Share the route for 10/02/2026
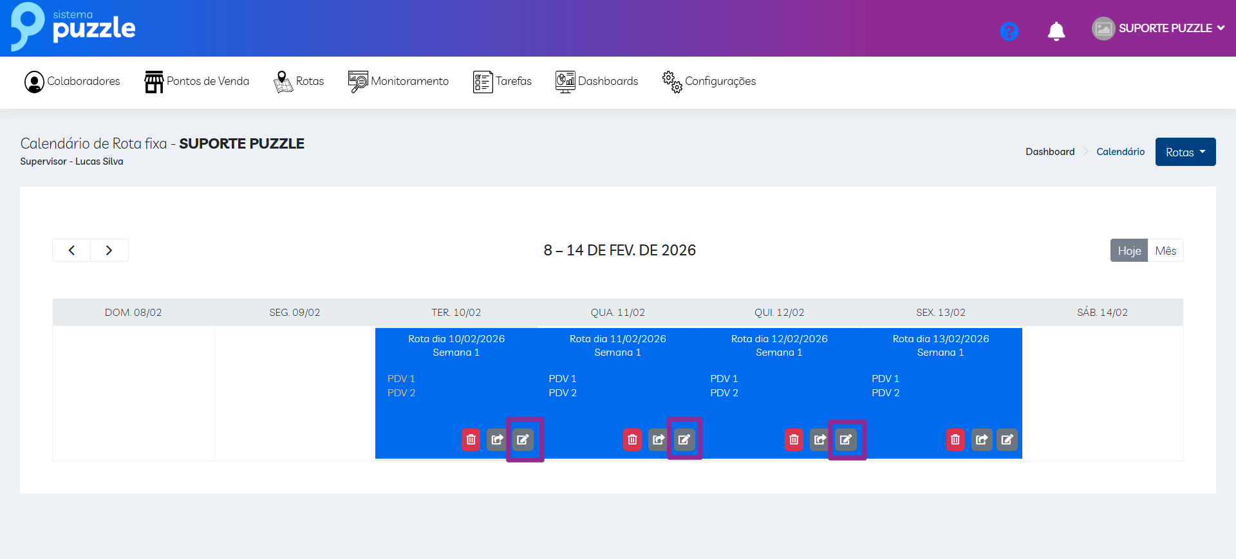 [x=497, y=439]
